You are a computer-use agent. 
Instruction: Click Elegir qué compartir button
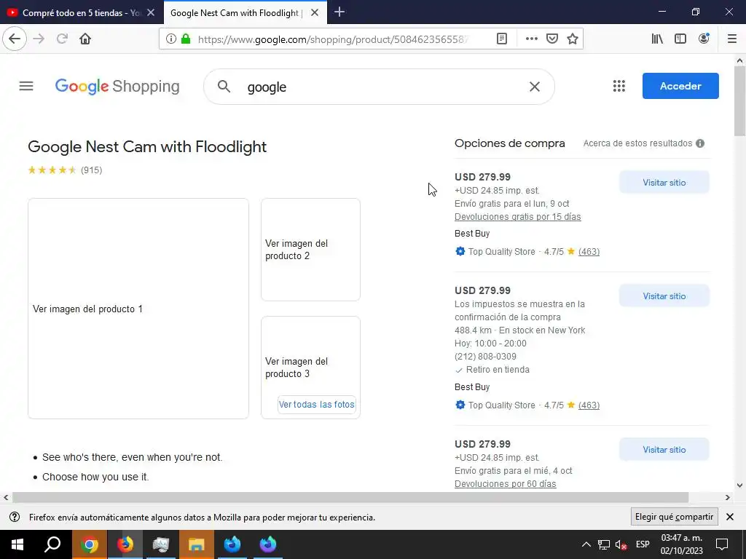(674, 517)
